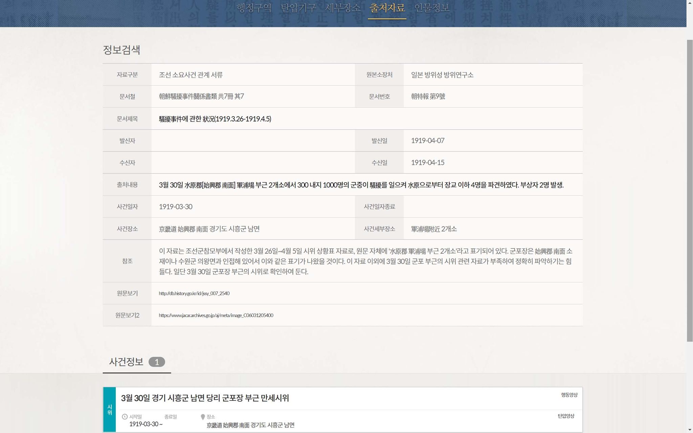Open the db.history.go.kr 원문보기 link

(x=194, y=293)
